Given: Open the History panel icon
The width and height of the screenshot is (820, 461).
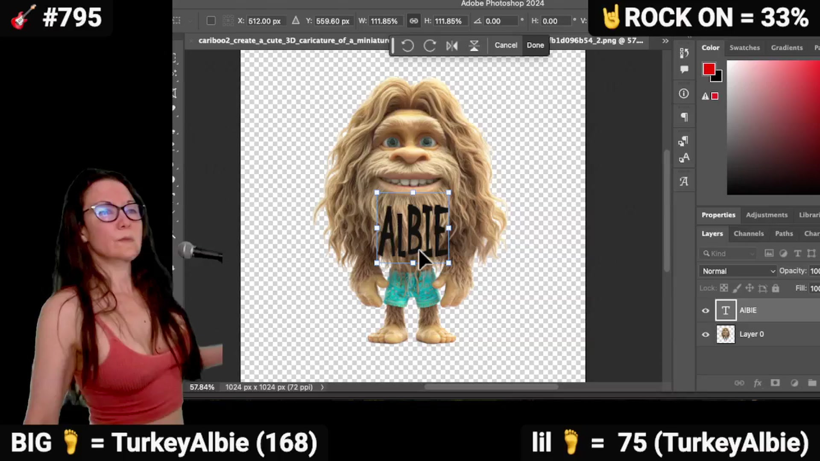Looking at the screenshot, I should tap(684, 53).
